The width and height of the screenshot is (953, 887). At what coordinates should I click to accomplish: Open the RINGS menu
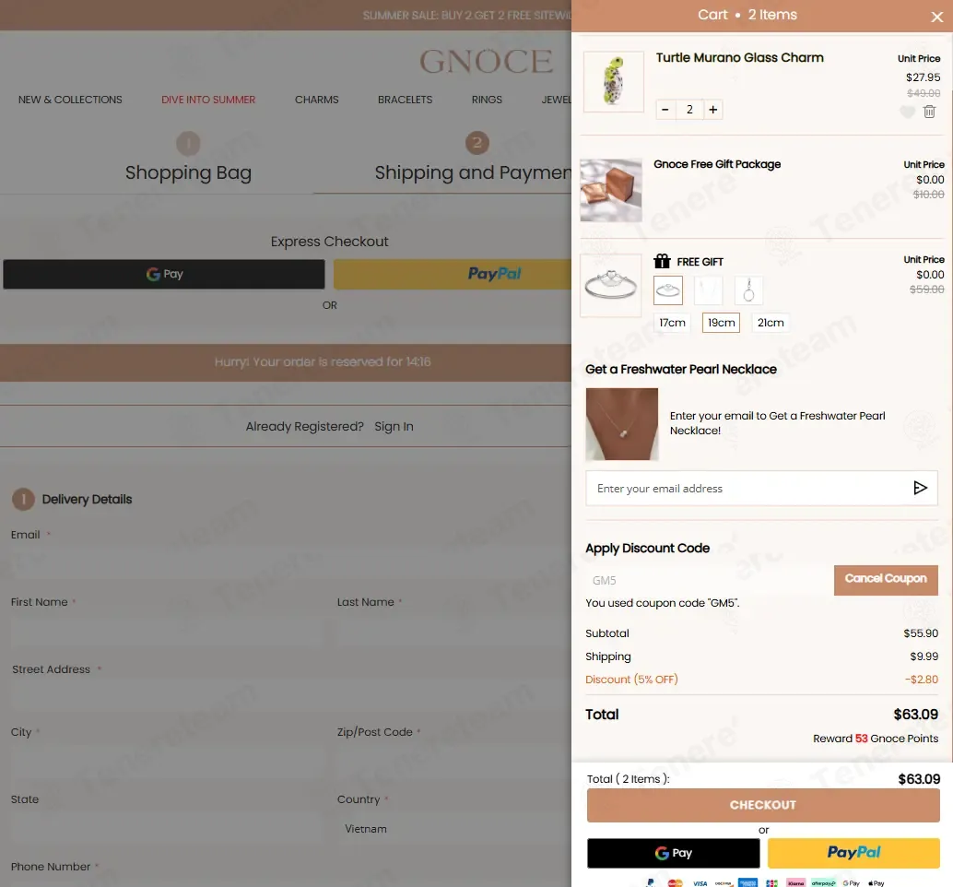pyautogui.click(x=487, y=100)
